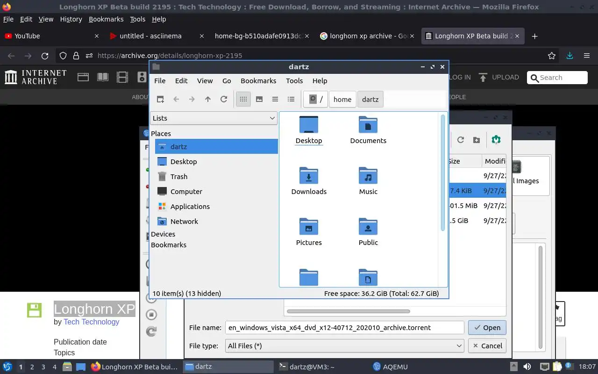Open Help menu in dartz file manager
Screen dimensions: 598x374
320,80
